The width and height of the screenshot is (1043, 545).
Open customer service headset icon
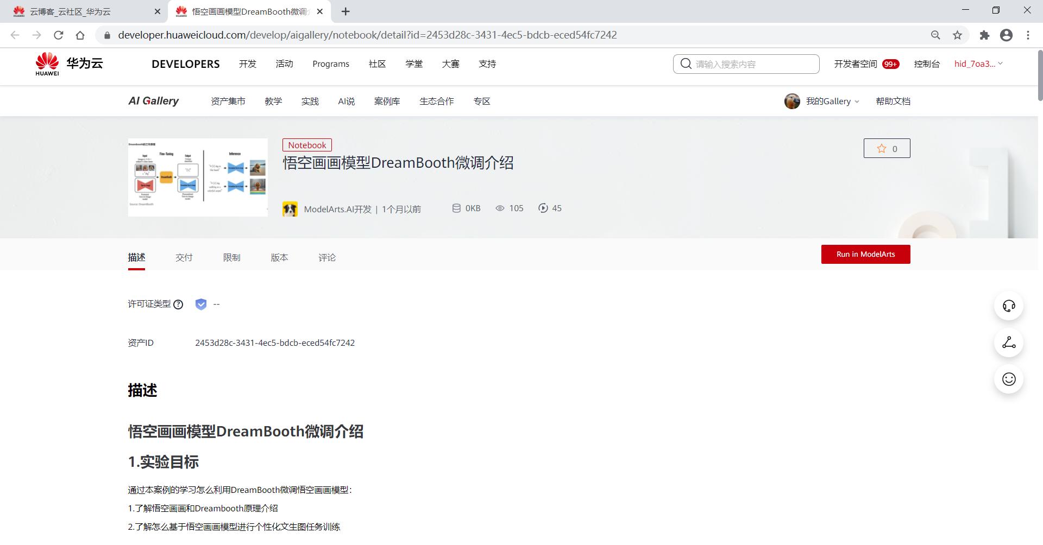1009,306
